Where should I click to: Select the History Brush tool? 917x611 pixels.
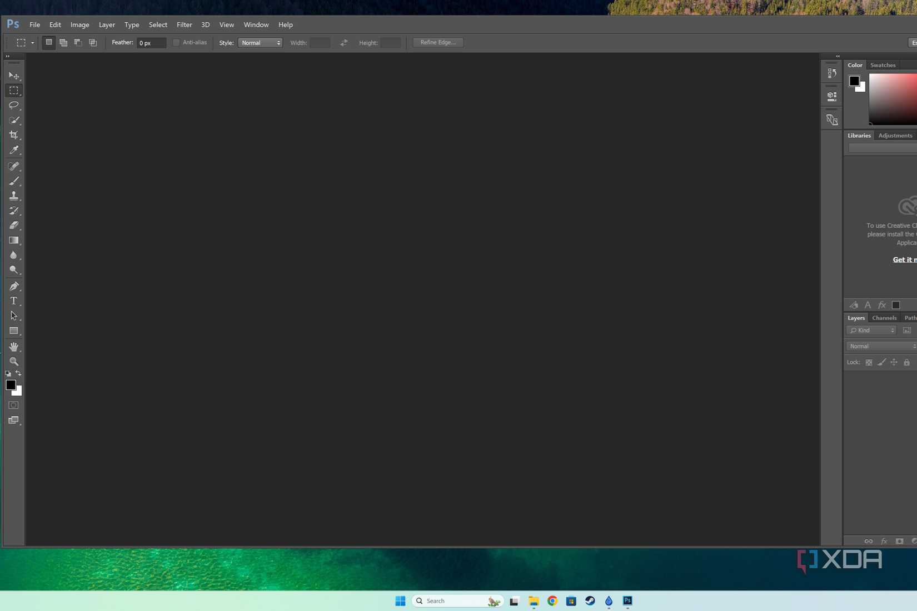[14, 211]
